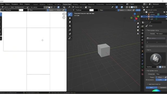Viewport: 167px width, 94px height.
Task: Expand the Camera object in outliner
Action: (146, 14)
